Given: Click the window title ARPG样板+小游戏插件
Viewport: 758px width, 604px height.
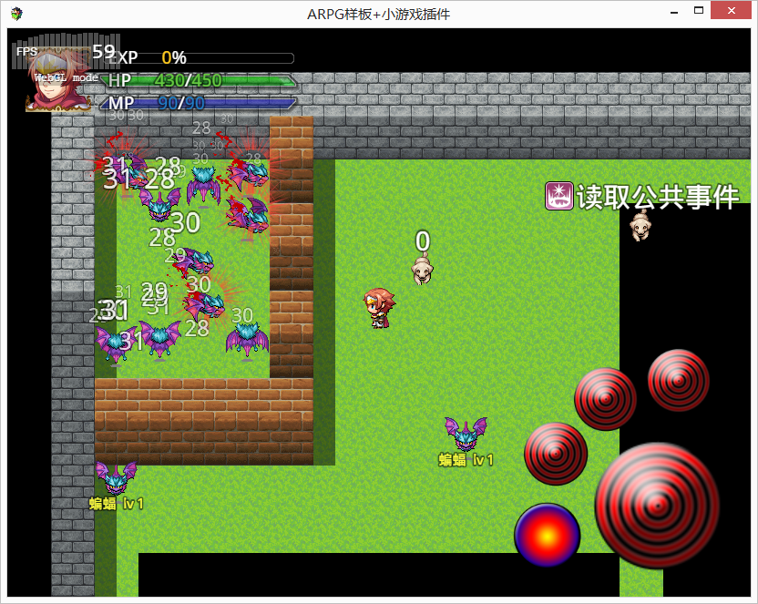Looking at the screenshot, I should click(x=378, y=15).
